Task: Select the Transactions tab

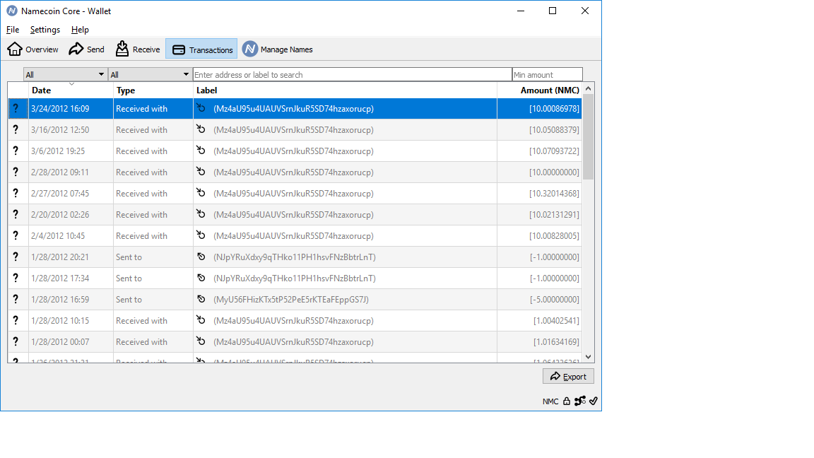Action: [201, 49]
